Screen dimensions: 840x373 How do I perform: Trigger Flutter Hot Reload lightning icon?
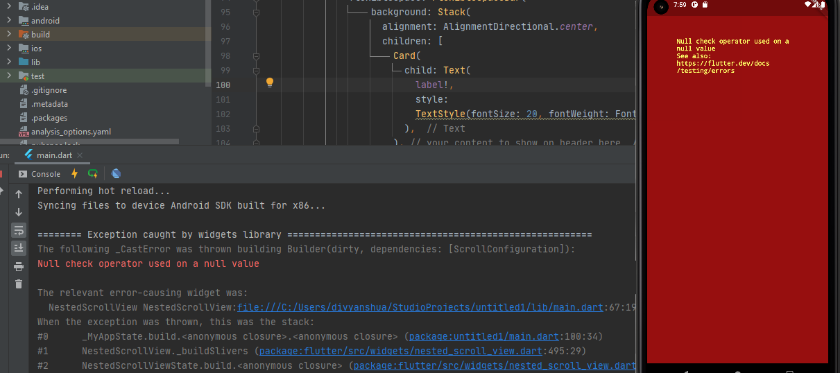coord(75,174)
